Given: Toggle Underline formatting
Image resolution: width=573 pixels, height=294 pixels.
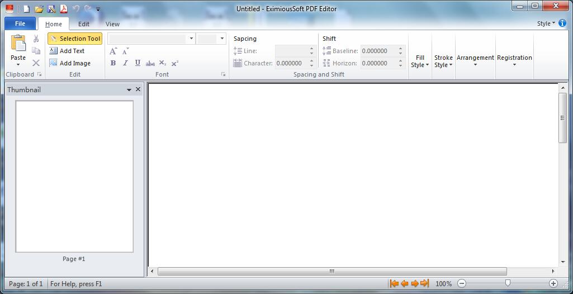Looking at the screenshot, I should (138, 63).
